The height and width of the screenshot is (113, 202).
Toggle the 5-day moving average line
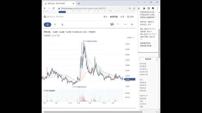(x=51, y=36)
